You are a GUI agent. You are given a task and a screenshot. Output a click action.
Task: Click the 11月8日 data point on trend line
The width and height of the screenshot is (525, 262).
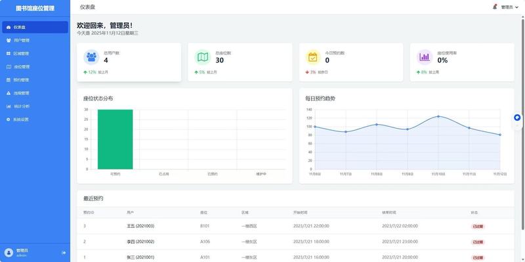tap(377, 124)
